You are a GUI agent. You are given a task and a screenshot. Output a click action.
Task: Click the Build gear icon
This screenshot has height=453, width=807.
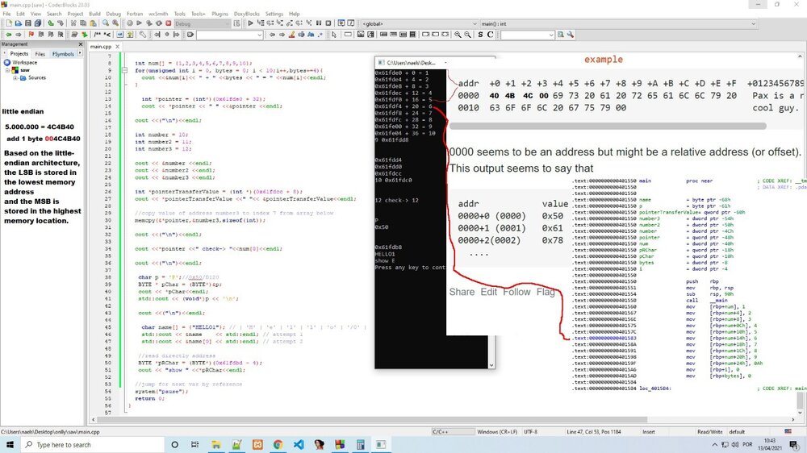130,24
